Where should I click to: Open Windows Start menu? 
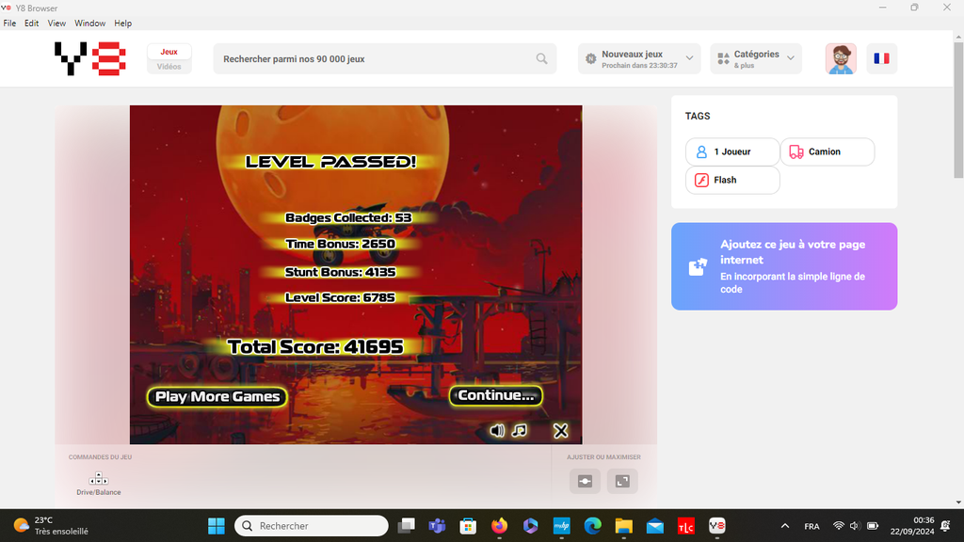[217, 526]
